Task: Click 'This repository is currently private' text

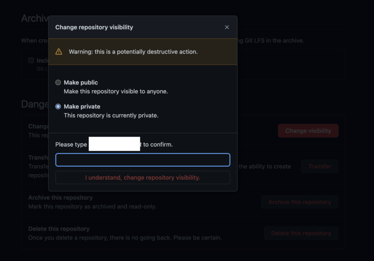Action: (x=111, y=116)
